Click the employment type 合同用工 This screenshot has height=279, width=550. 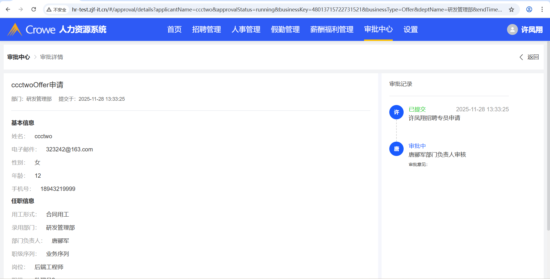point(58,214)
